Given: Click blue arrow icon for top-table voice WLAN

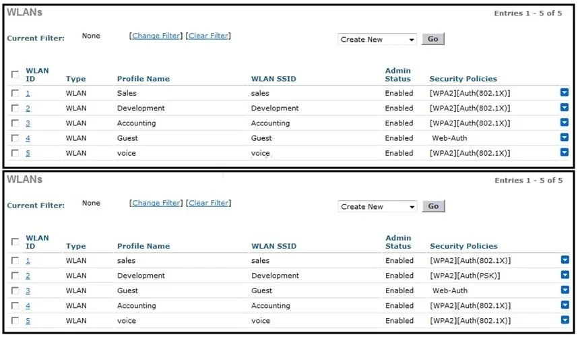Looking at the screenshot, I should click(x=564, y=152).
